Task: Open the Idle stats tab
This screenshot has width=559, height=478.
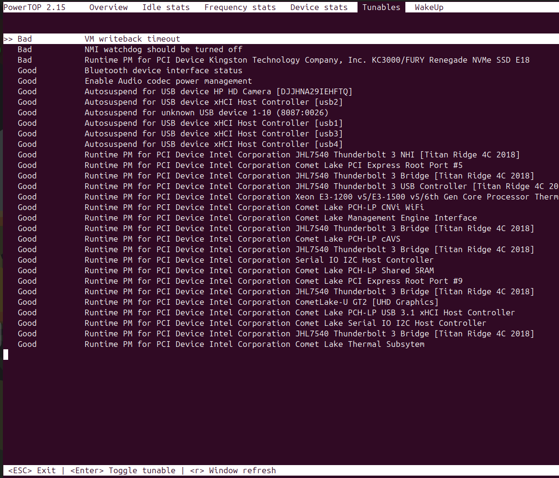Action: pyautogui.click(x=166, y=7)
